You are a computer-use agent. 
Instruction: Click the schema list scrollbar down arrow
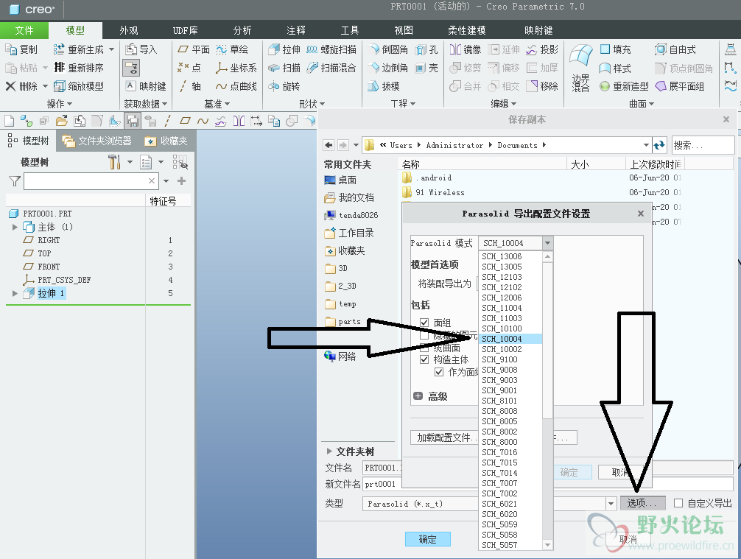[547, 545]
